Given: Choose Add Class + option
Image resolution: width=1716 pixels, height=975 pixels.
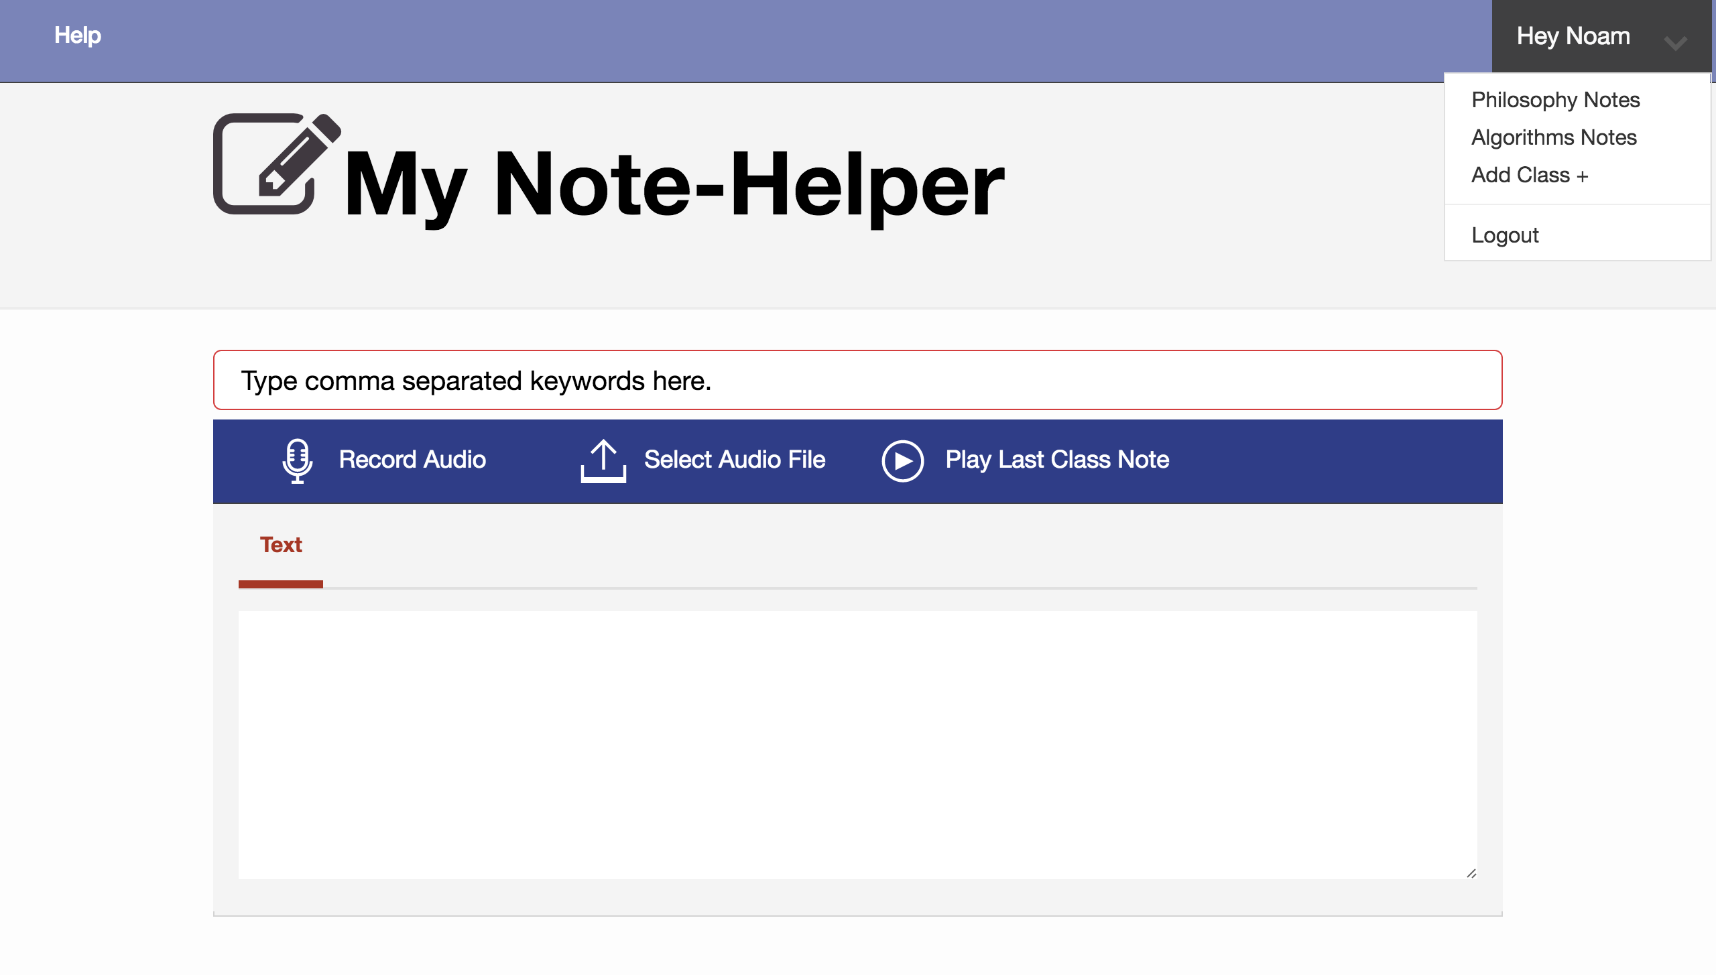Looking at the screenshot, I should [x=1529, y=175].
